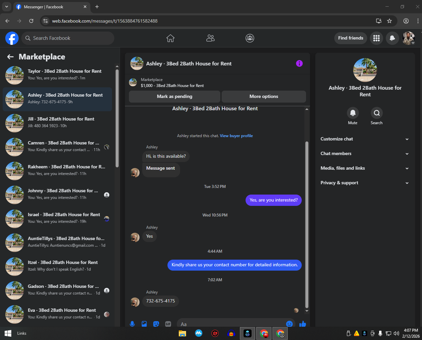Open the large listing thumbnail in the right panel

click(365, 70)
